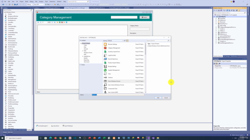The width and height of the screenshot is (250, 140).
Task: Select the Point Of Sale Form template icon
Action: pos(105,59)
